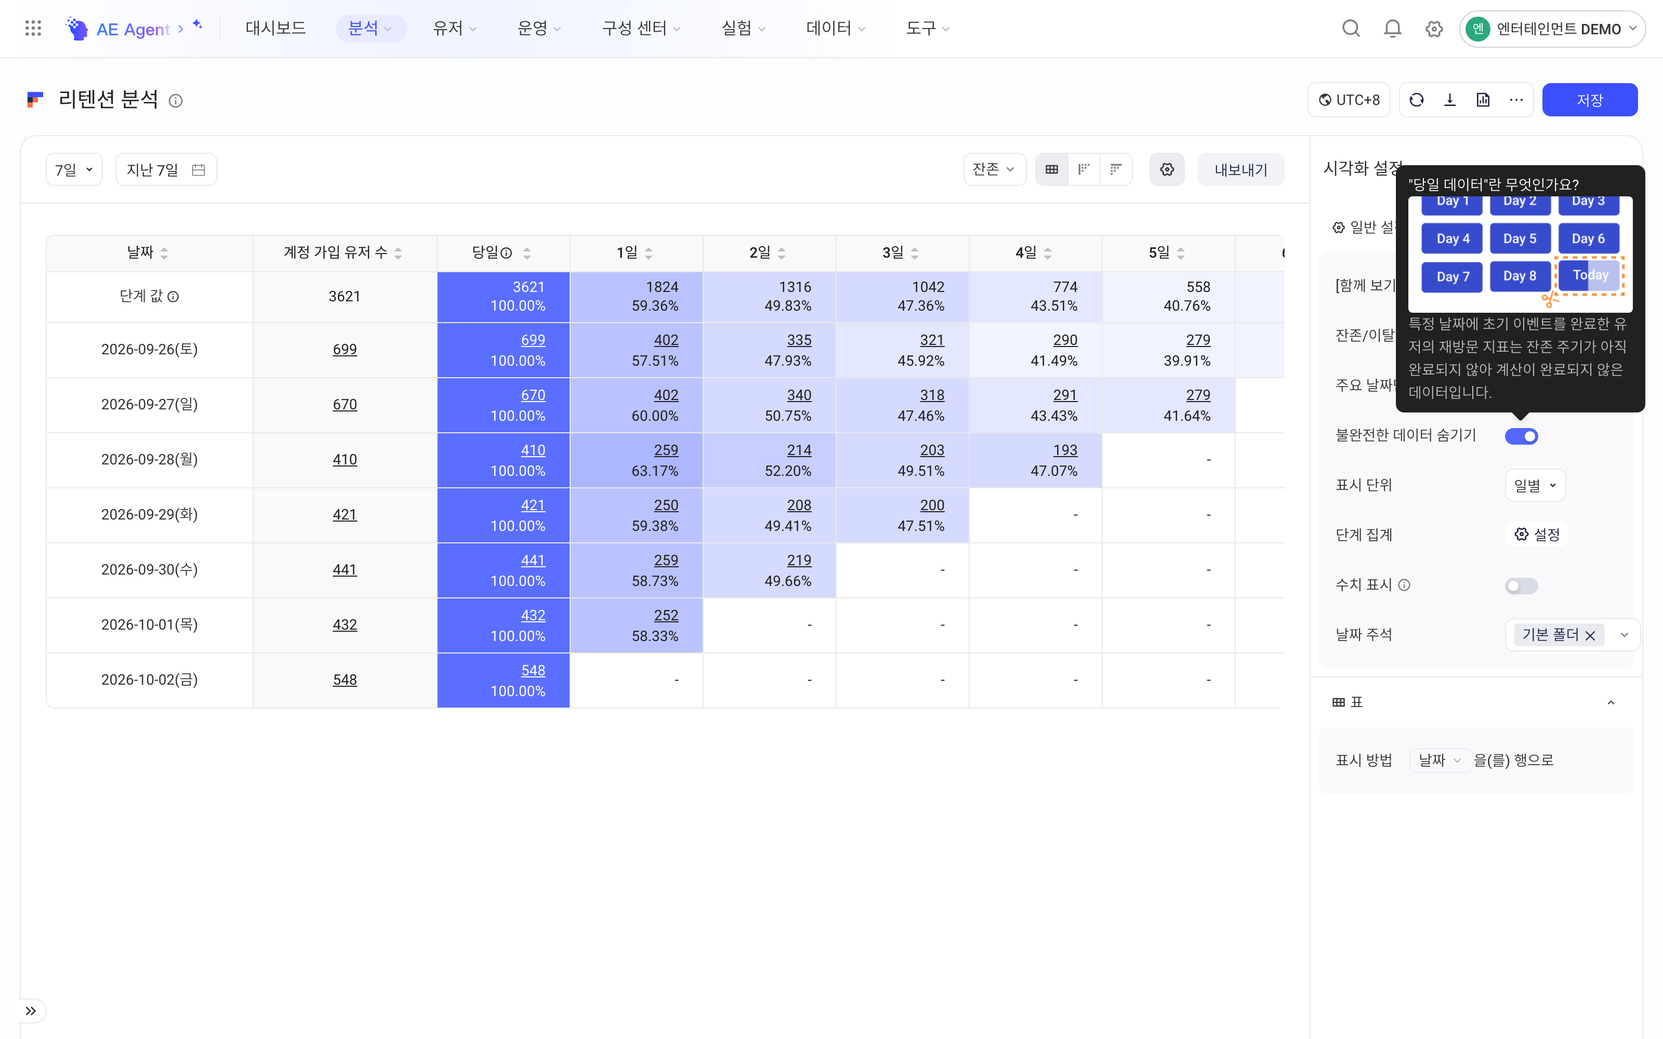Click the report chart icon in header
1663x1039 pixels.
pyautogui.click(x=1483, y=100)
